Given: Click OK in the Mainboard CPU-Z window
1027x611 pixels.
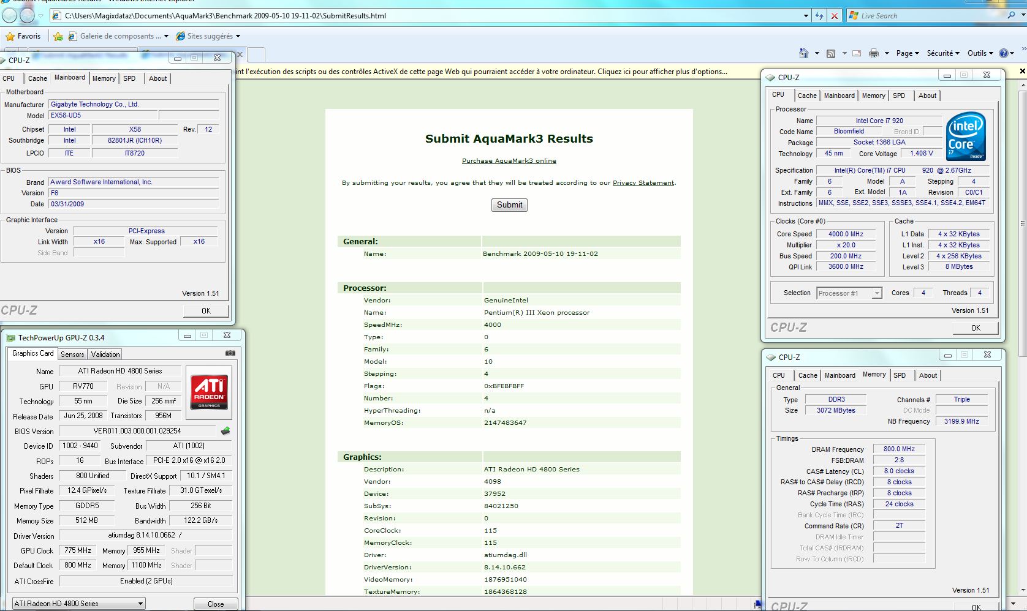Looking at the screenshot, I should [x=207, y=311].
